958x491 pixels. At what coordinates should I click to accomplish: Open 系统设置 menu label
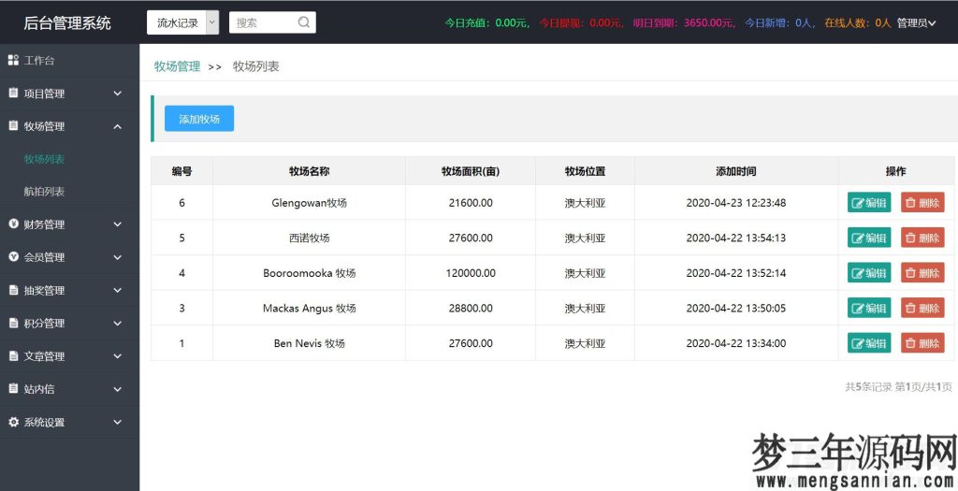click(44, 422)
